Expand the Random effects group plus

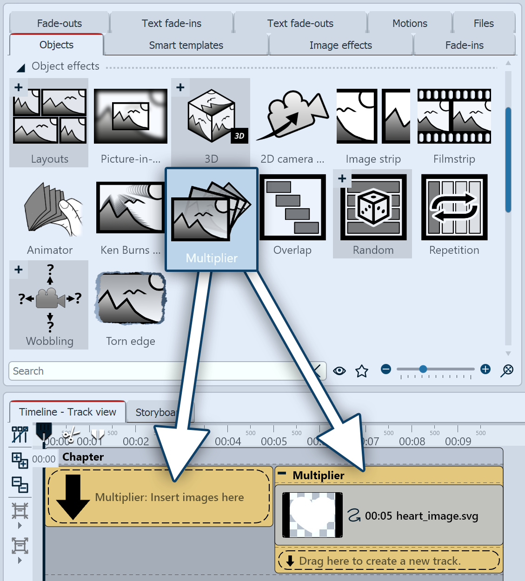[342, 178]
